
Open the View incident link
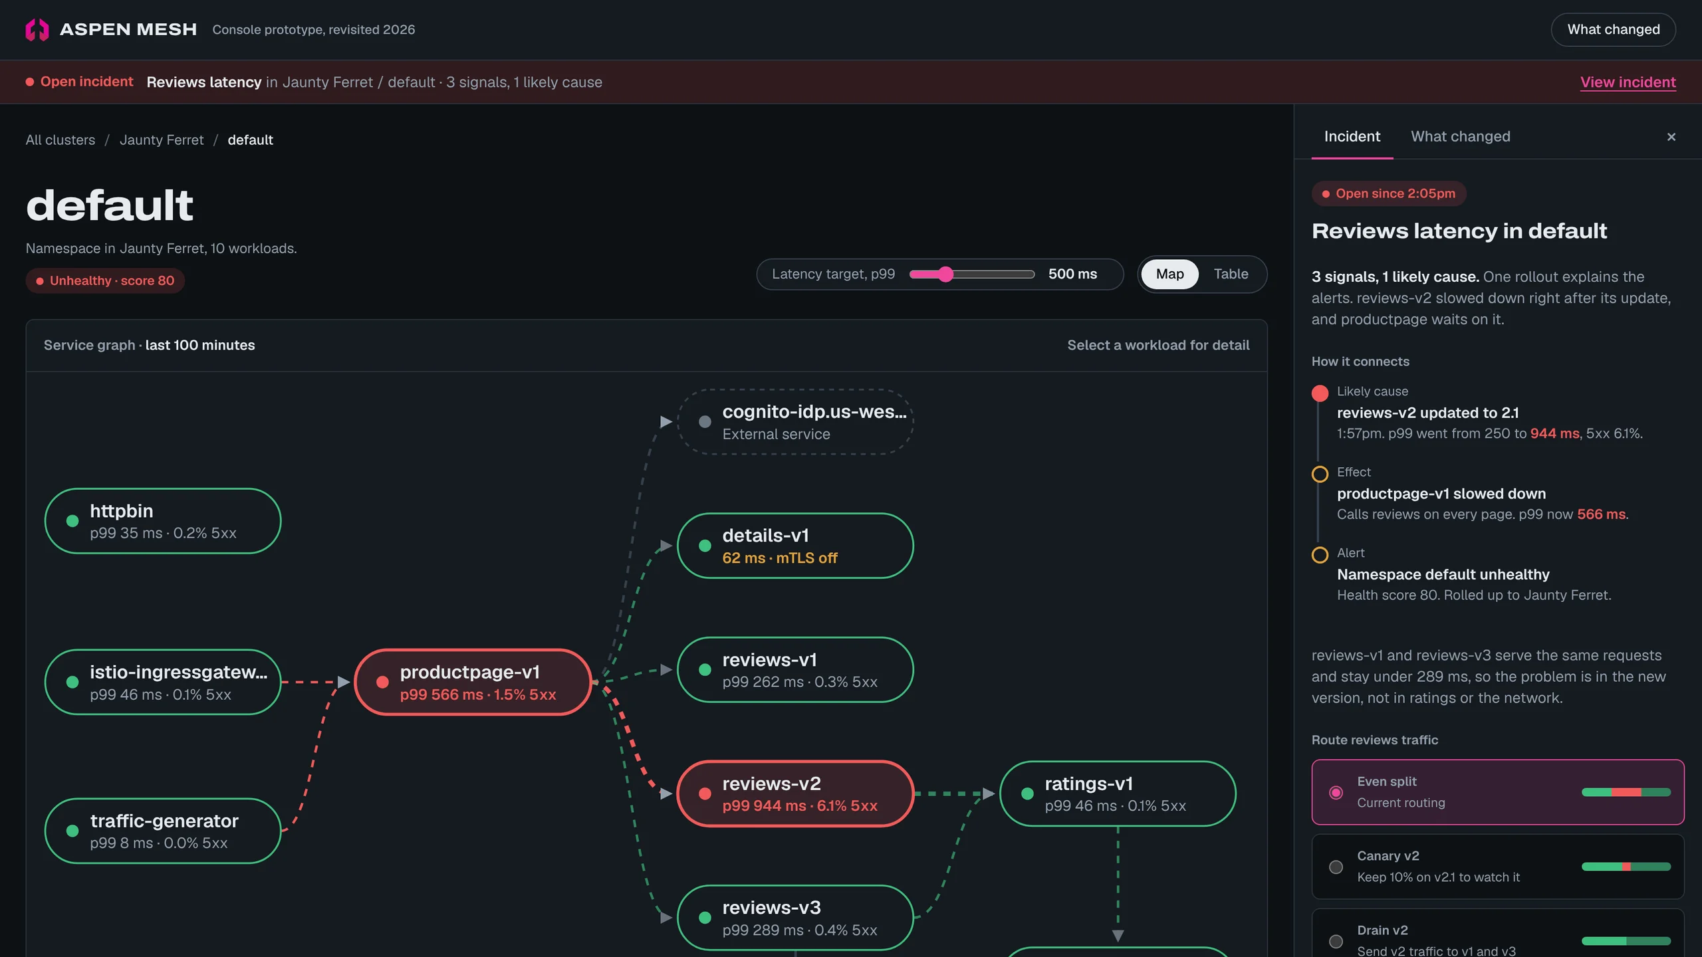(1628, 82)
